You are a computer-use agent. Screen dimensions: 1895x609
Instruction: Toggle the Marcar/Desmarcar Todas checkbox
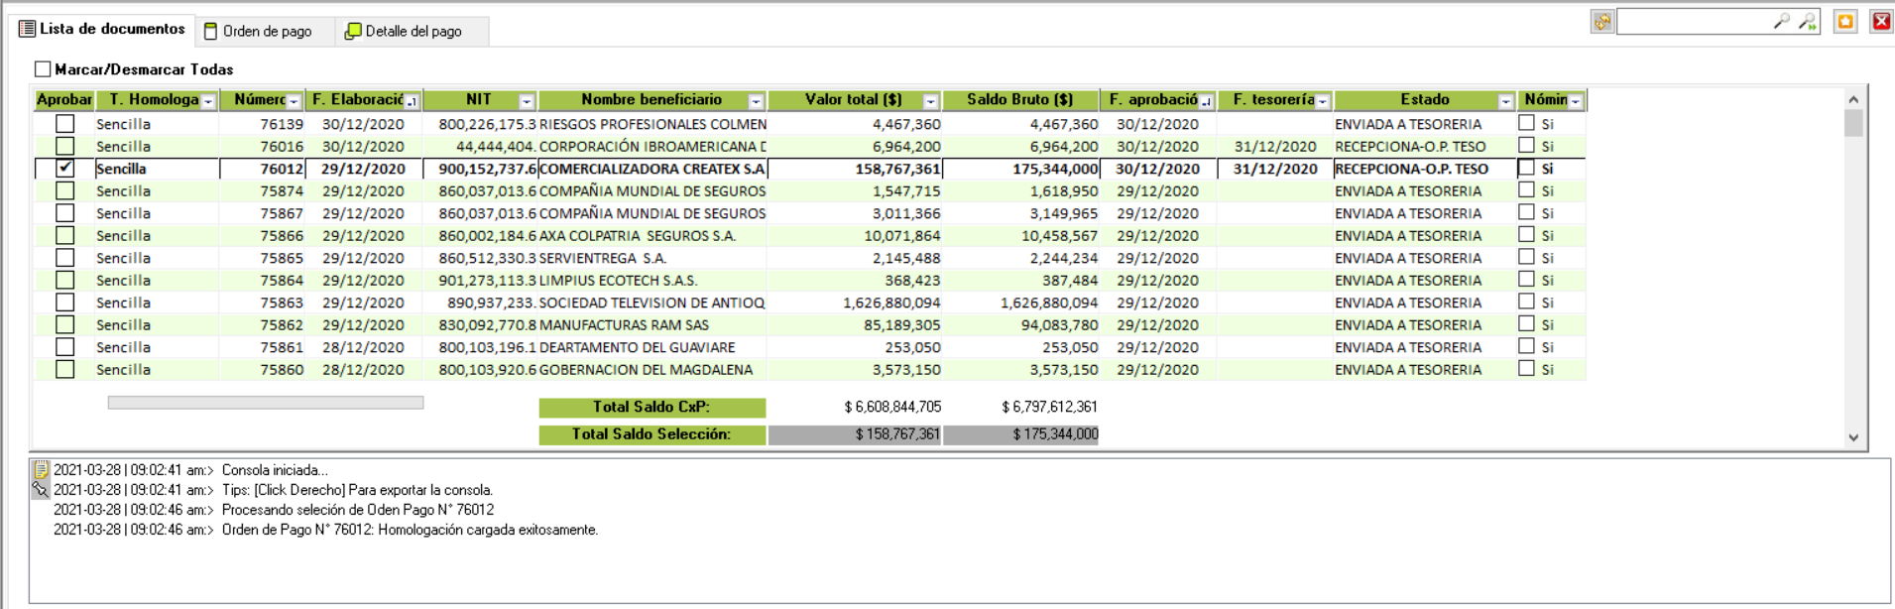pyautogui.click(x=43, y=69)
